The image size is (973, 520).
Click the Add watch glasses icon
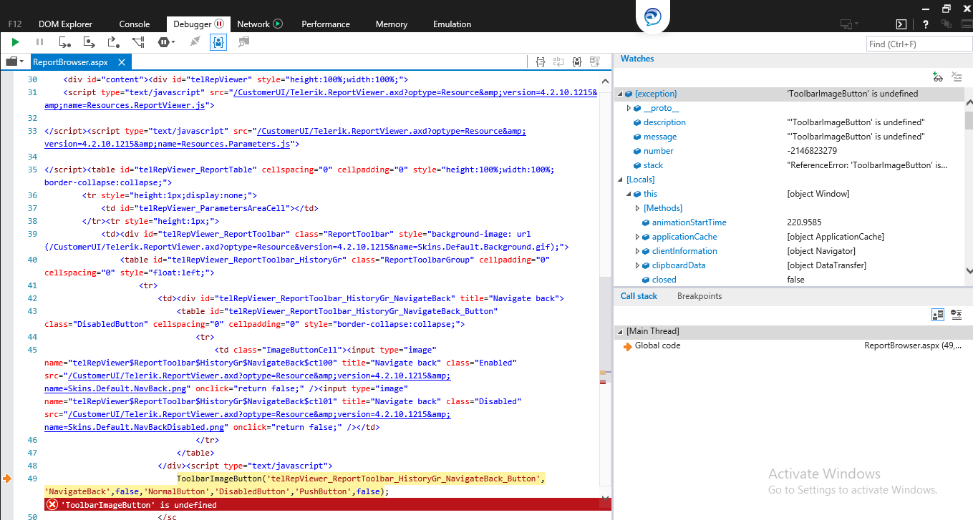[x=937, y=77]
